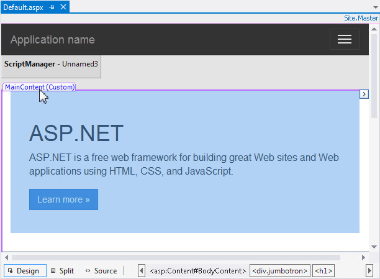Click the hamburger navigation toggle button
Screen dimensions: 380x279
(344, 40)
